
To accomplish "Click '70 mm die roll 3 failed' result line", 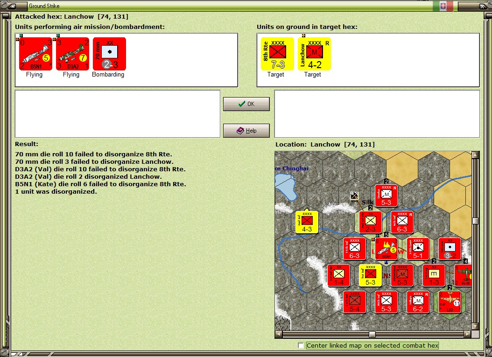I will pyautogui.click(x=94, y=161).
